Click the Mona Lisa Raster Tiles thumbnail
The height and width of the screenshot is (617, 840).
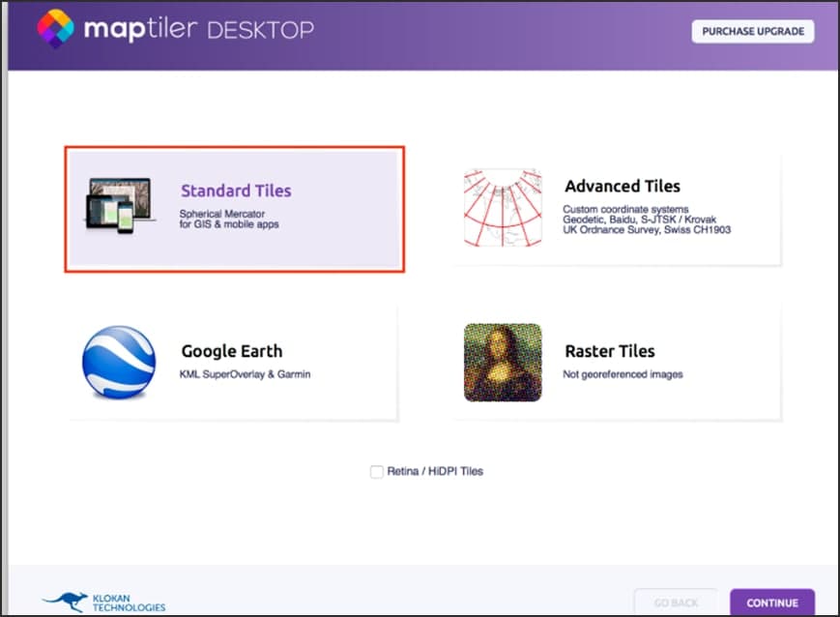pyautogui.click(x=503, y=363)
